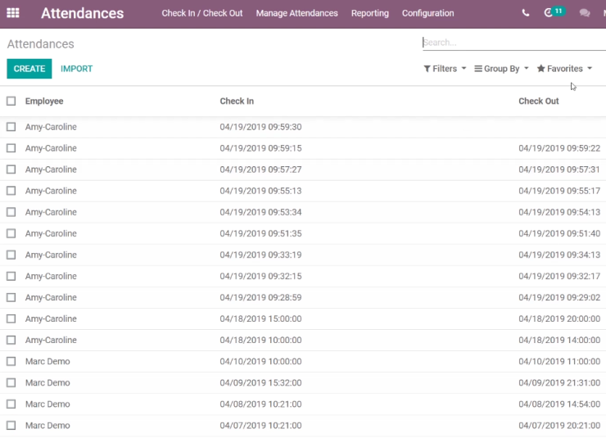The height and width of the screenshot is (438, 606).
Task: Click the IMPORT button
Action: 76,69
